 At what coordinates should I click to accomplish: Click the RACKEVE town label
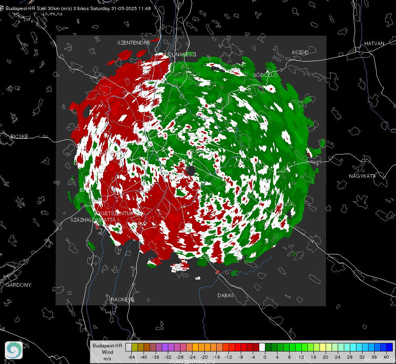pyautogui.click(x=123, y=300)
